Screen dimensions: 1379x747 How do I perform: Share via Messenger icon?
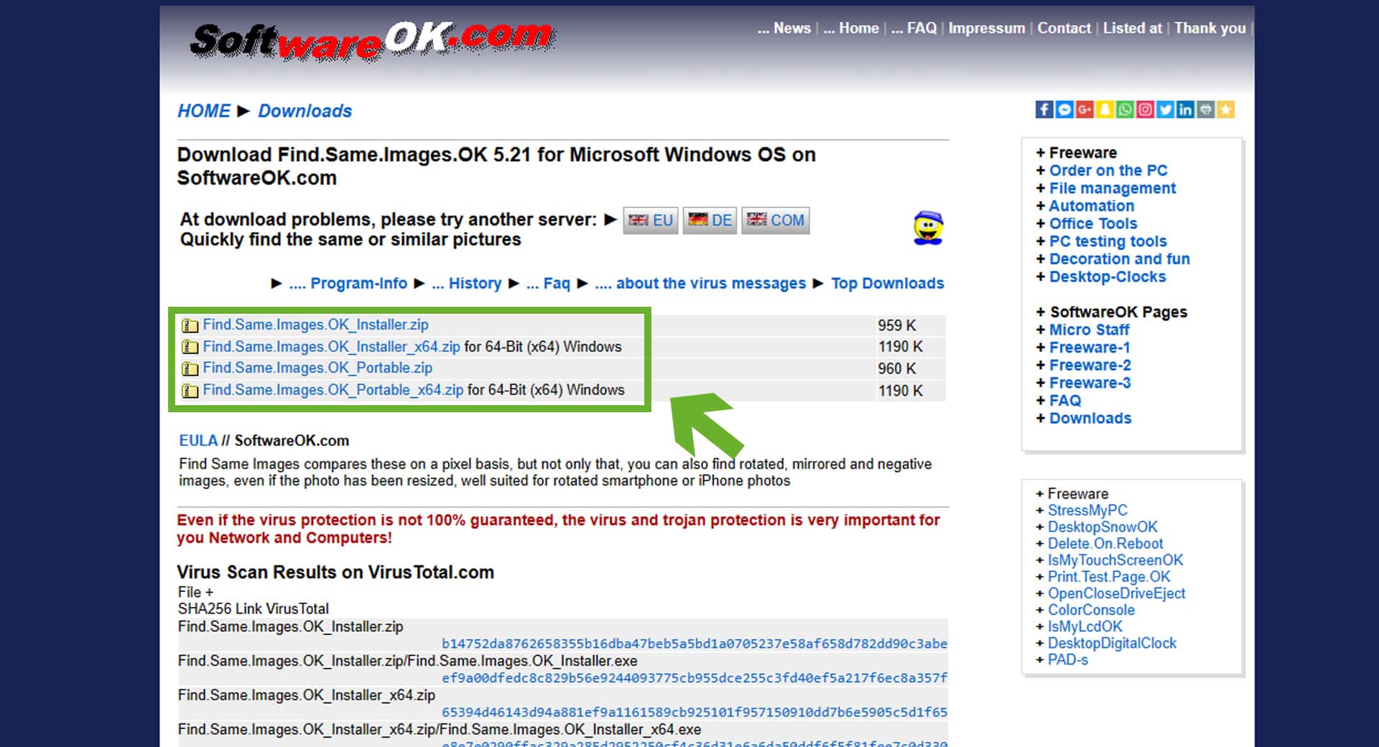(1064, 109)
